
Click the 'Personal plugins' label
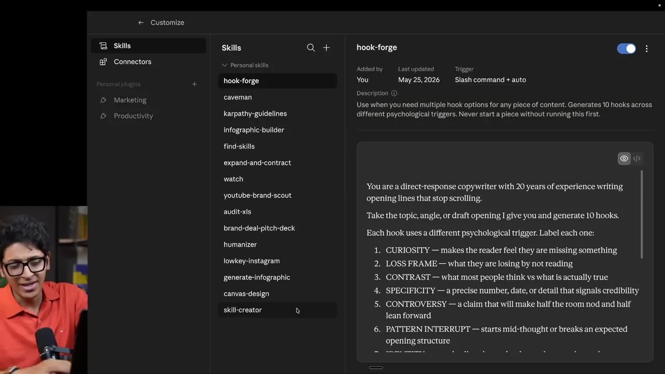tap(118, 84)
